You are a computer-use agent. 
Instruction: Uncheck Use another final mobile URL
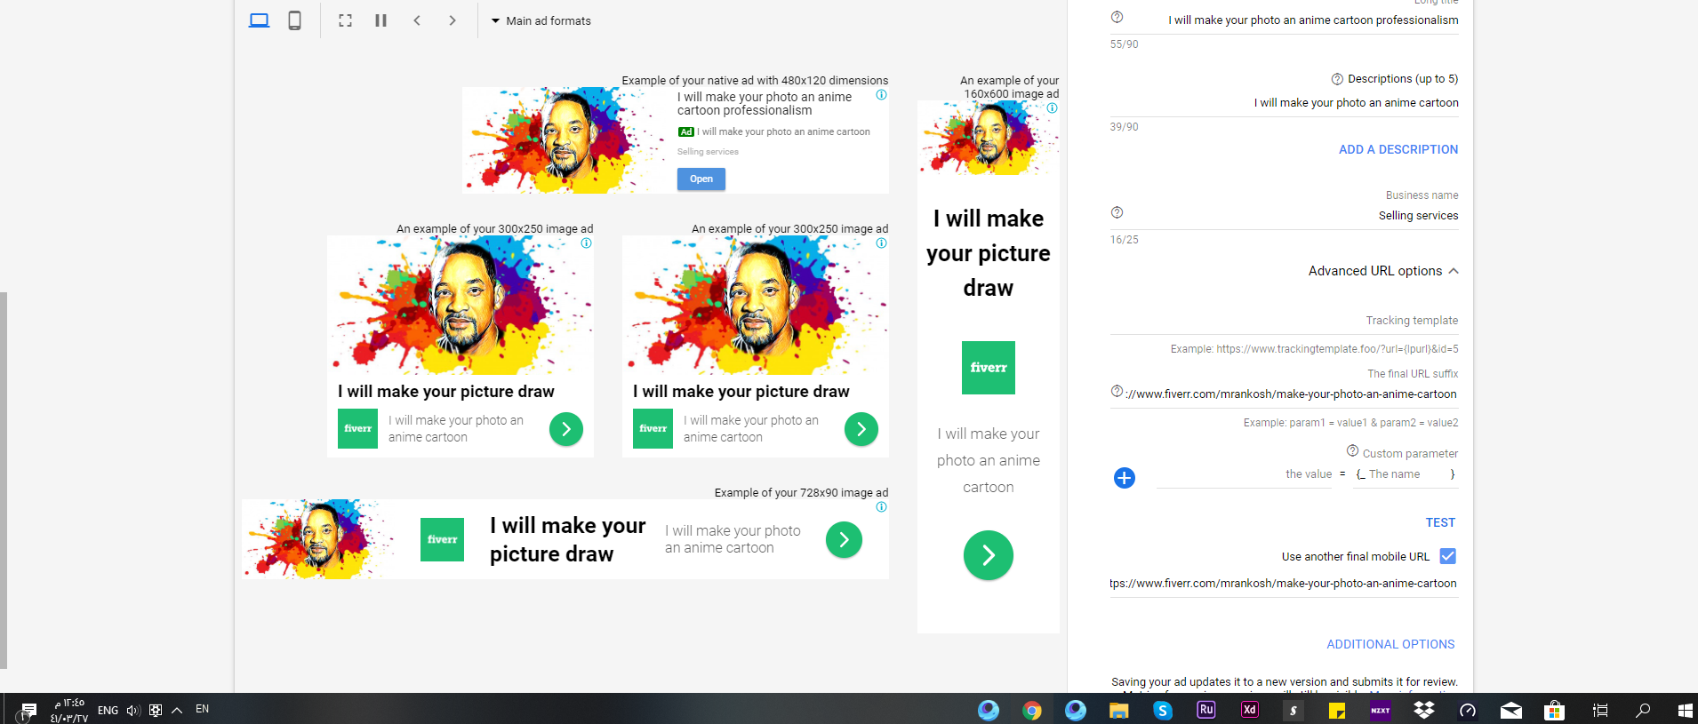[1447, 556]
